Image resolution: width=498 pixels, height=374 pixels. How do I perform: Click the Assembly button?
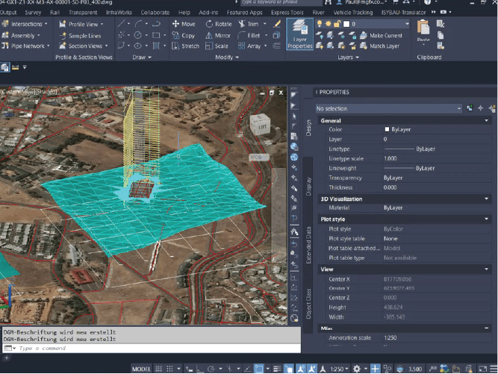21,36
